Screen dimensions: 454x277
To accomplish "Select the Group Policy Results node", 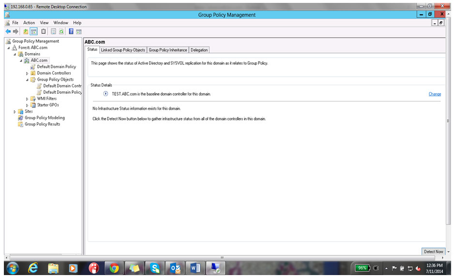I will point(42,124).
